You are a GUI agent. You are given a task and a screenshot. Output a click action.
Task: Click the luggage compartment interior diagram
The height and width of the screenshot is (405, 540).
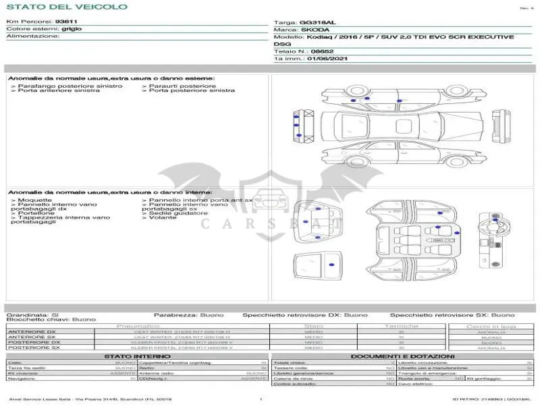click(318, 223)
